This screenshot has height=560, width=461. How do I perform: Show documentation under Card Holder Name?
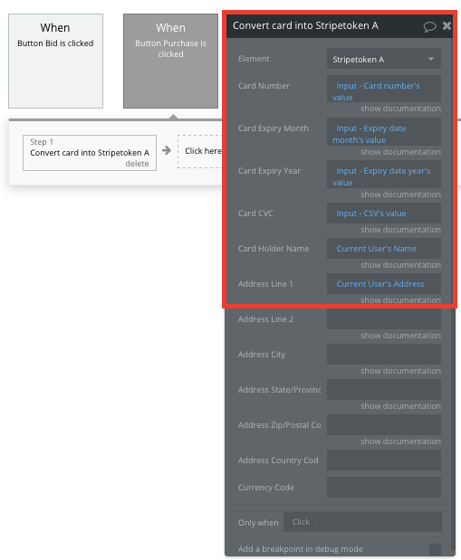coord(400,265)
